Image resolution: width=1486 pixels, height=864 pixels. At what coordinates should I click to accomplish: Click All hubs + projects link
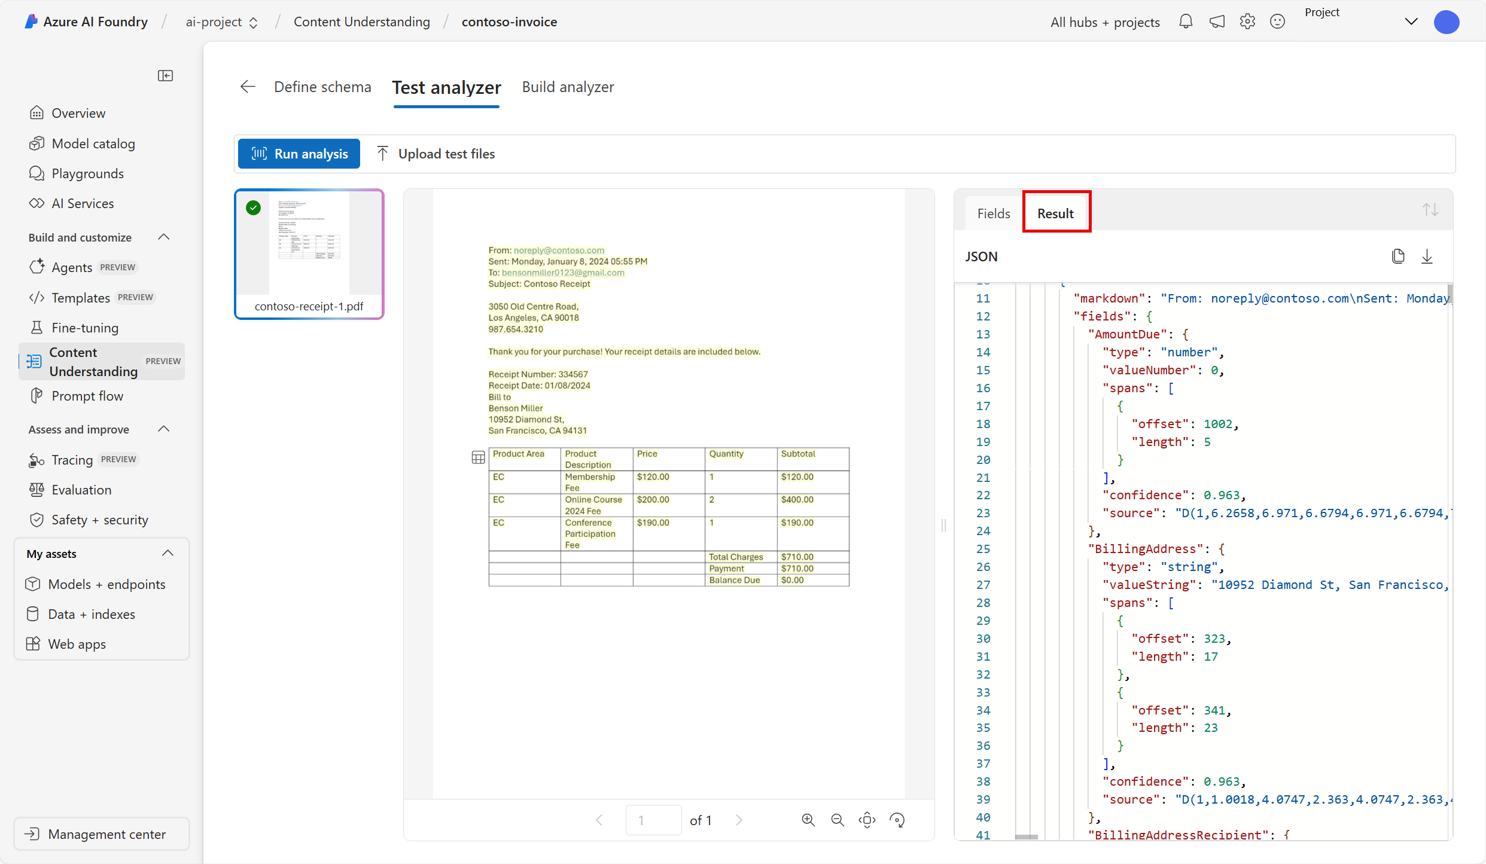[1105, 22]
